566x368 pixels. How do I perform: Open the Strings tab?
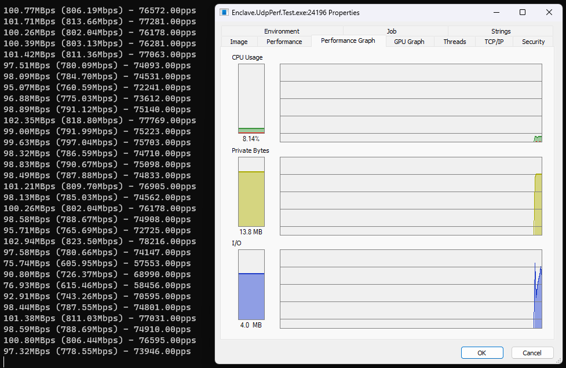click(501, 31)
